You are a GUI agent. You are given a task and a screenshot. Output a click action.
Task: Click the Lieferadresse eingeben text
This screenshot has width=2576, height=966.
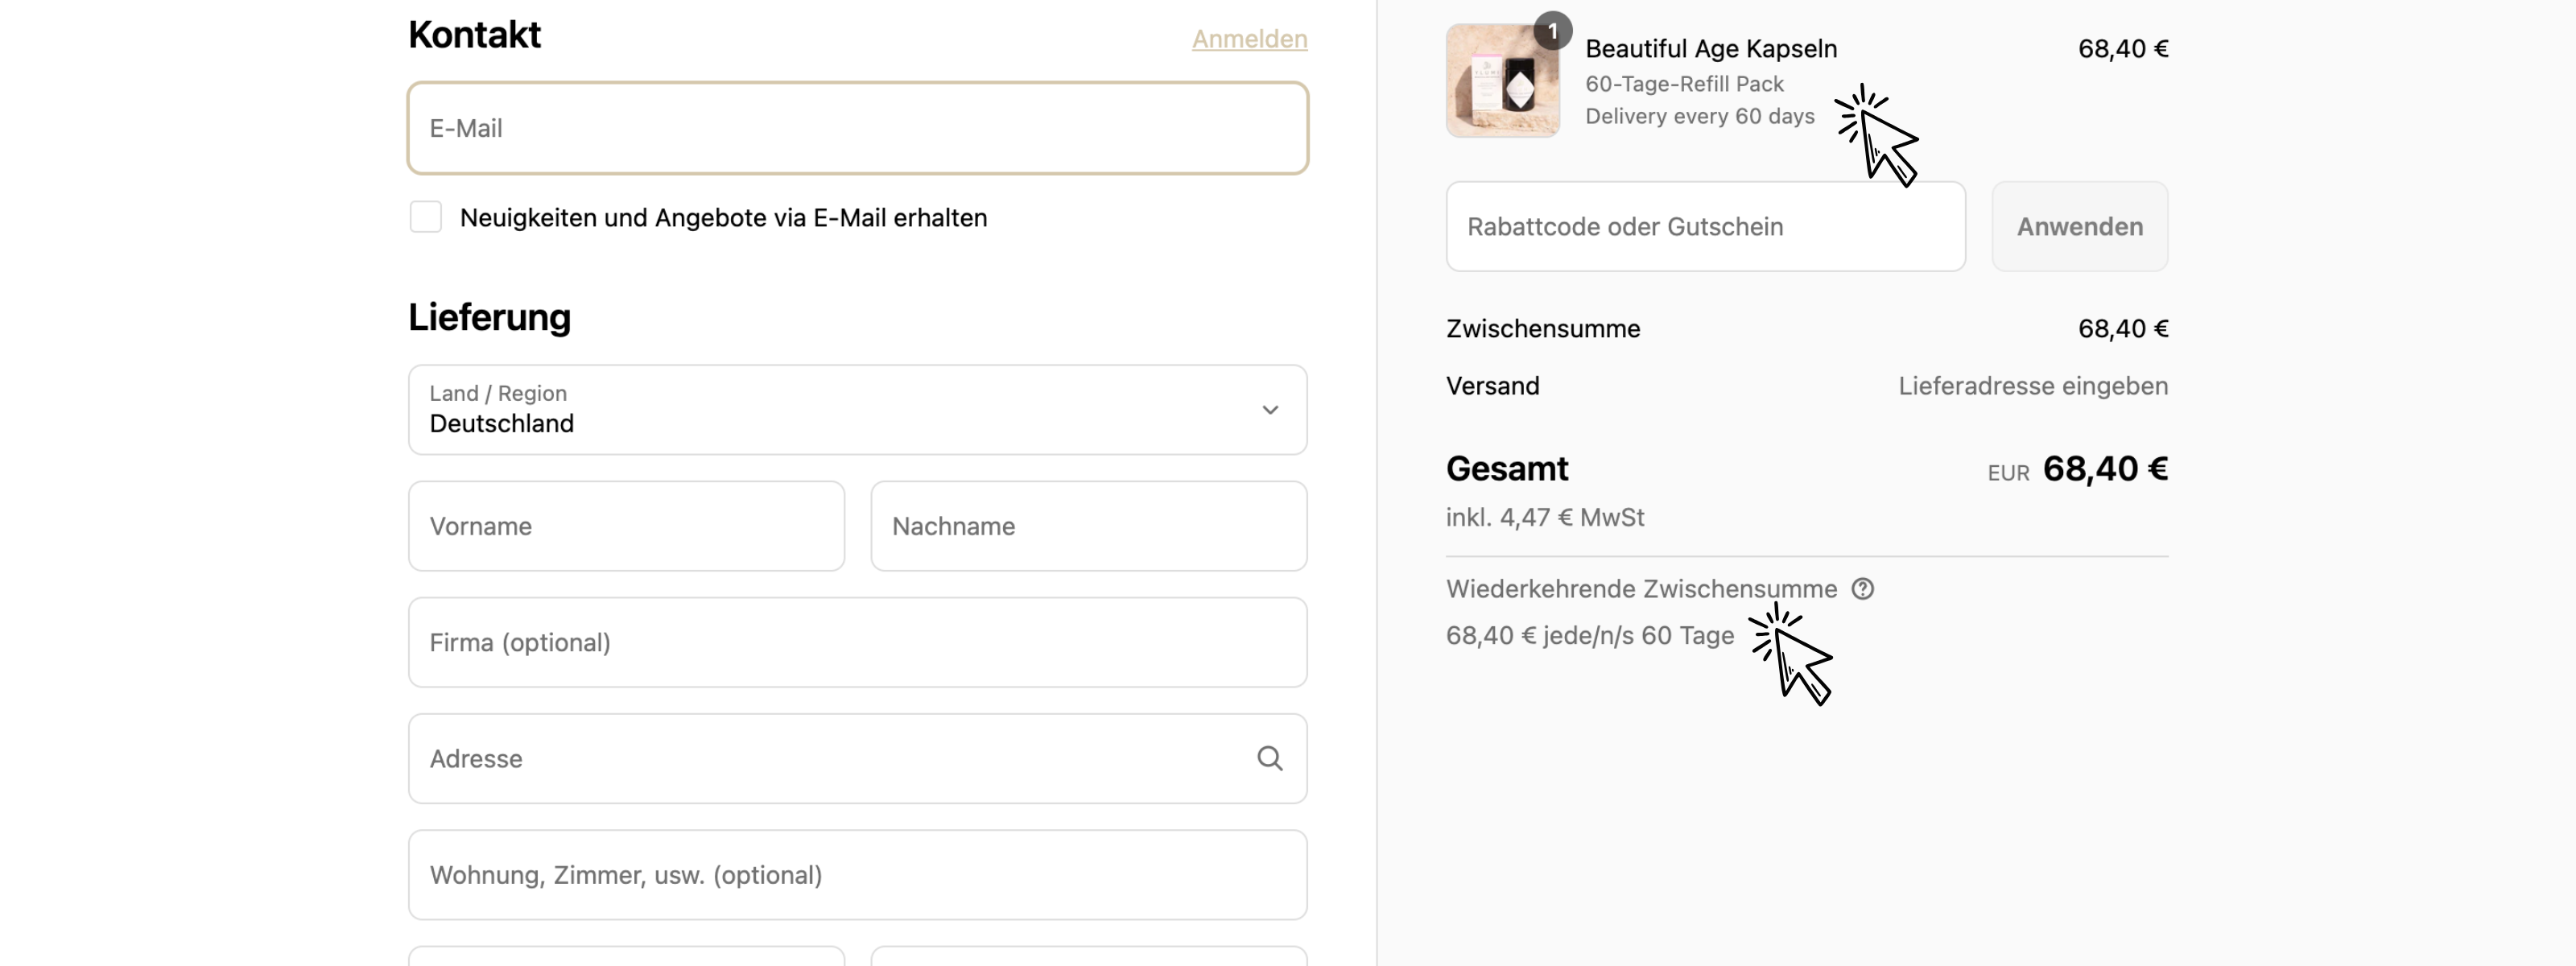[2033, 386]
